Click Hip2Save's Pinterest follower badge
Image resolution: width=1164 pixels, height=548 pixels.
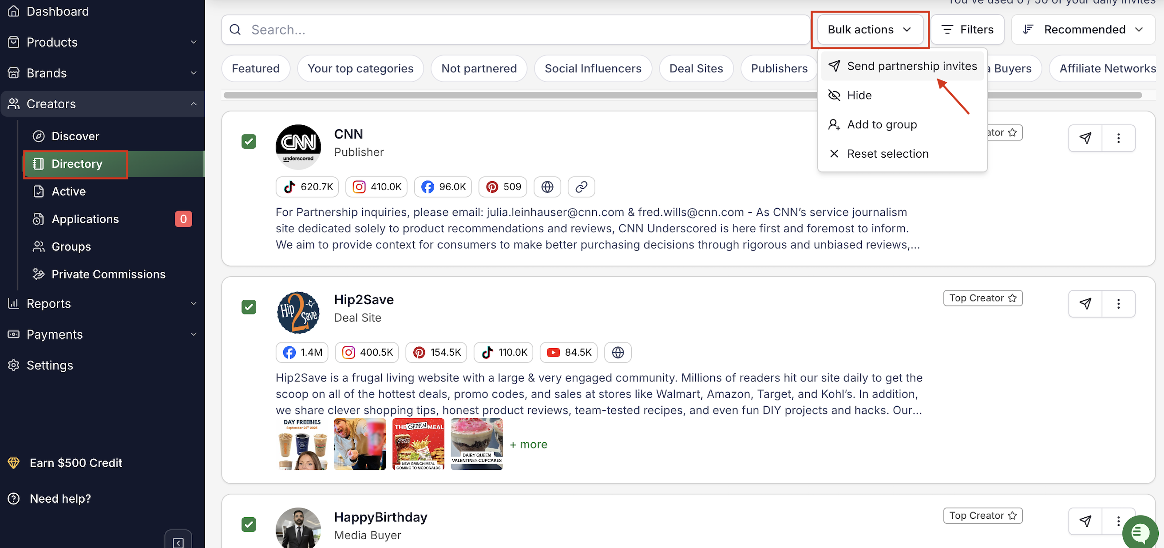(x=437, y=352)
